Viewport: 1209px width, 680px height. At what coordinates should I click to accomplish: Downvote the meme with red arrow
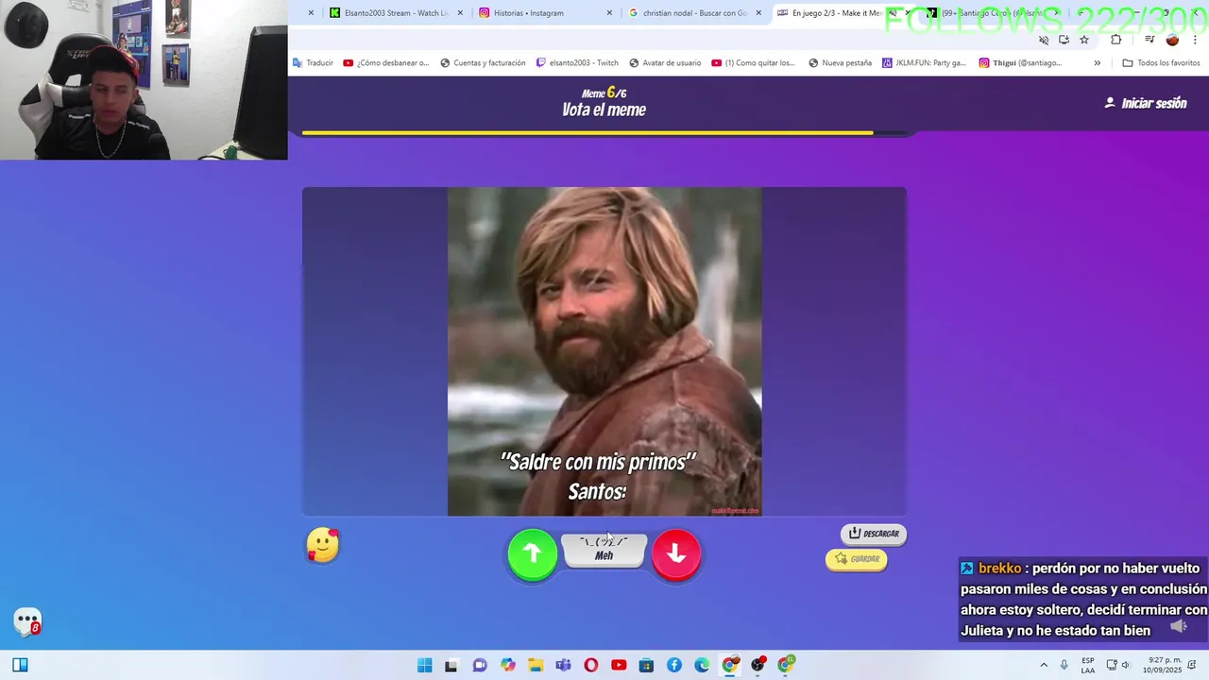click(x=676, y=554)
